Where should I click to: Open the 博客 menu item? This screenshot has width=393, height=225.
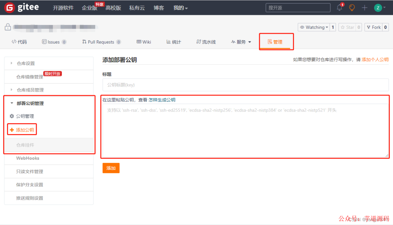coord(159,8)
